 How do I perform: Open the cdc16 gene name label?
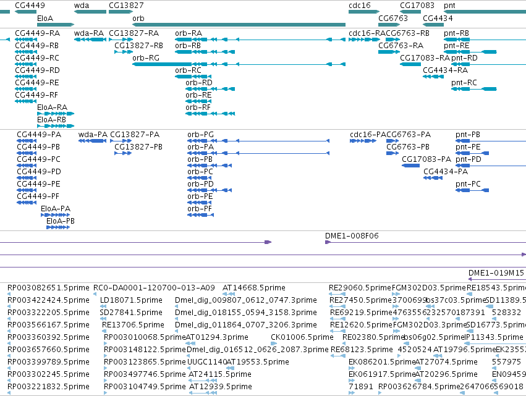tap(360, 6)
